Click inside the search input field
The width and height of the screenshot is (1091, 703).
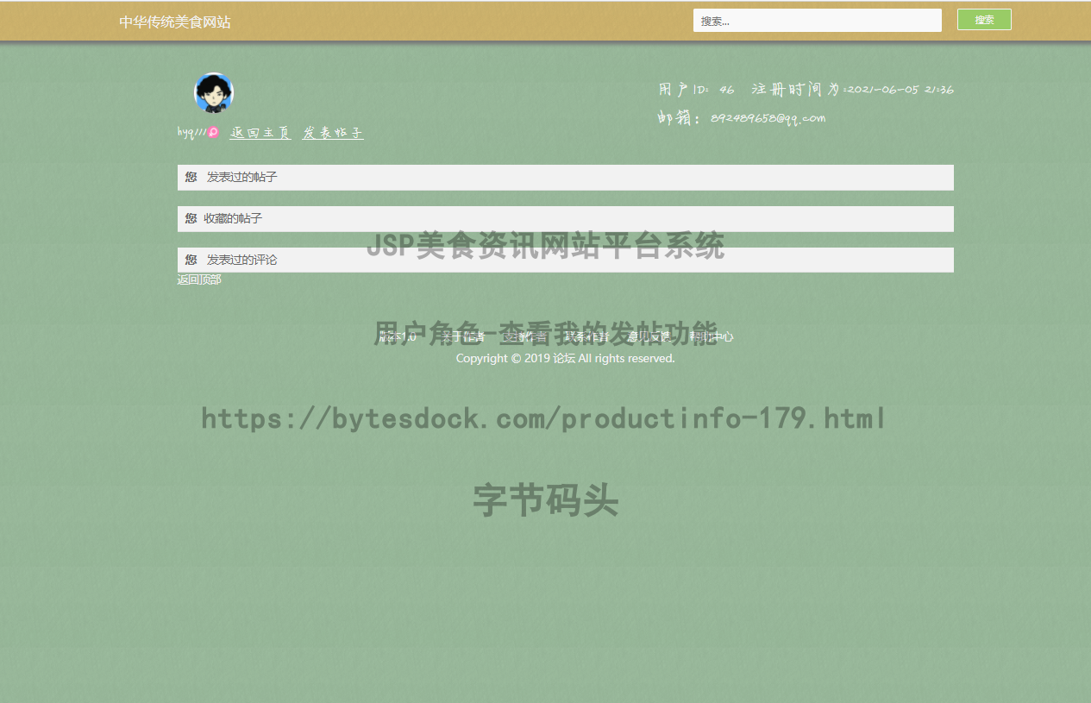point(816,19)
